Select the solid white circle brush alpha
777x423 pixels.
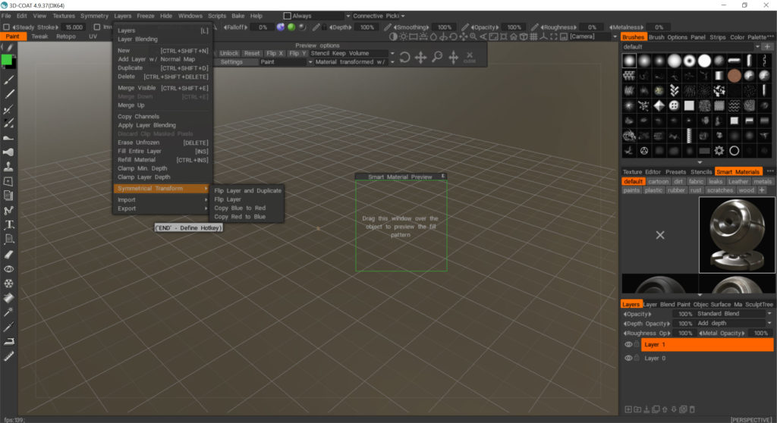704,61
